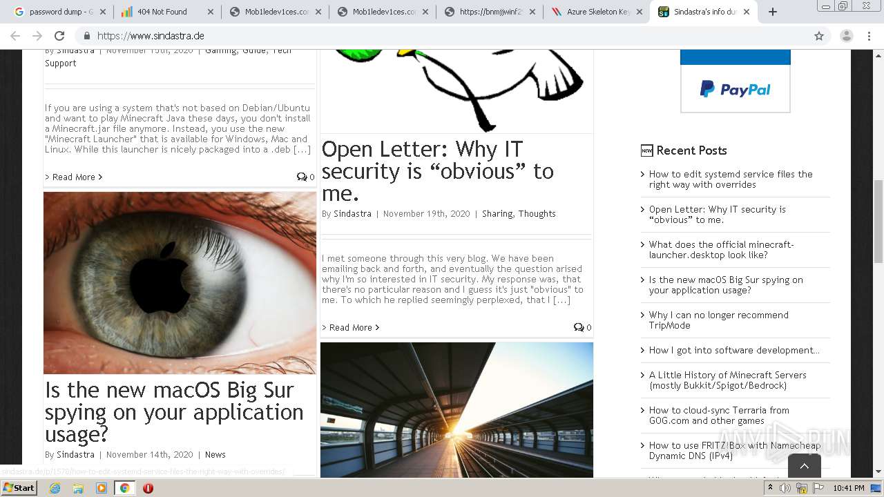The width and height of the screenshot is (884, 497).
Task: Open recent post cloud-sync Terraria from GOG.com
Action: 719,416
